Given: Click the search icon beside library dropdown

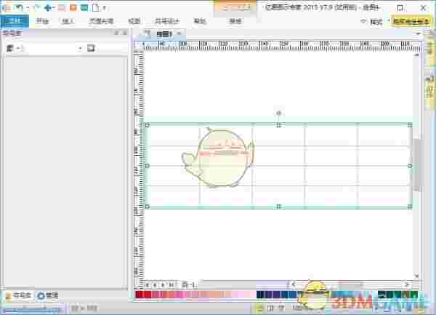Looking at the screenshot, I should [x=91, y=48].
